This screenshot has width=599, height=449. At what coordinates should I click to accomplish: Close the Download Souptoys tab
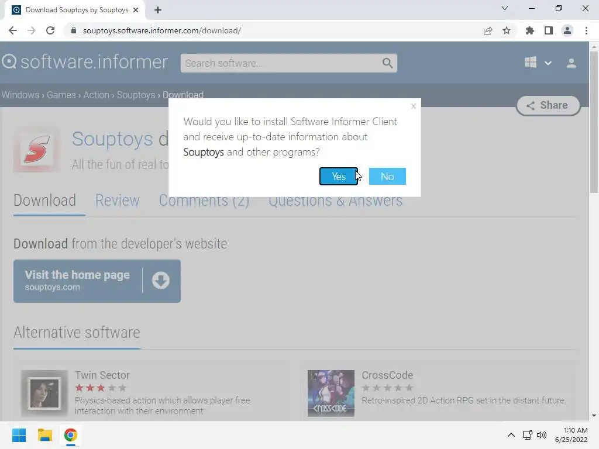[136, 10]
